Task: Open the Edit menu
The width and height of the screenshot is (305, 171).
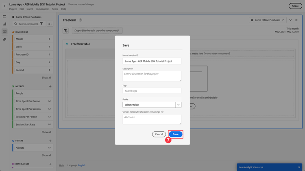Action: pyautogui.click(x=22, y=9)
